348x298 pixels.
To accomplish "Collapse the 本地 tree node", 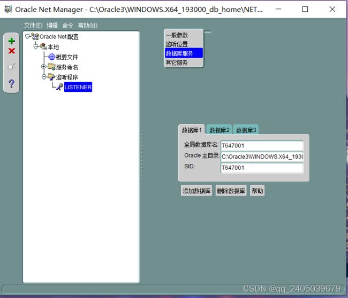I will point(36,46).
